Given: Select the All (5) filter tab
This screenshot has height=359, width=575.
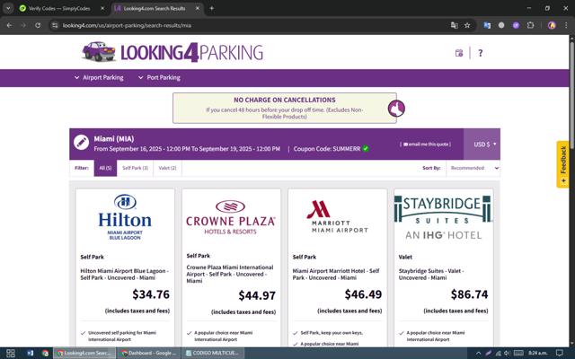Looking at the screenshot, I should 105,168.
